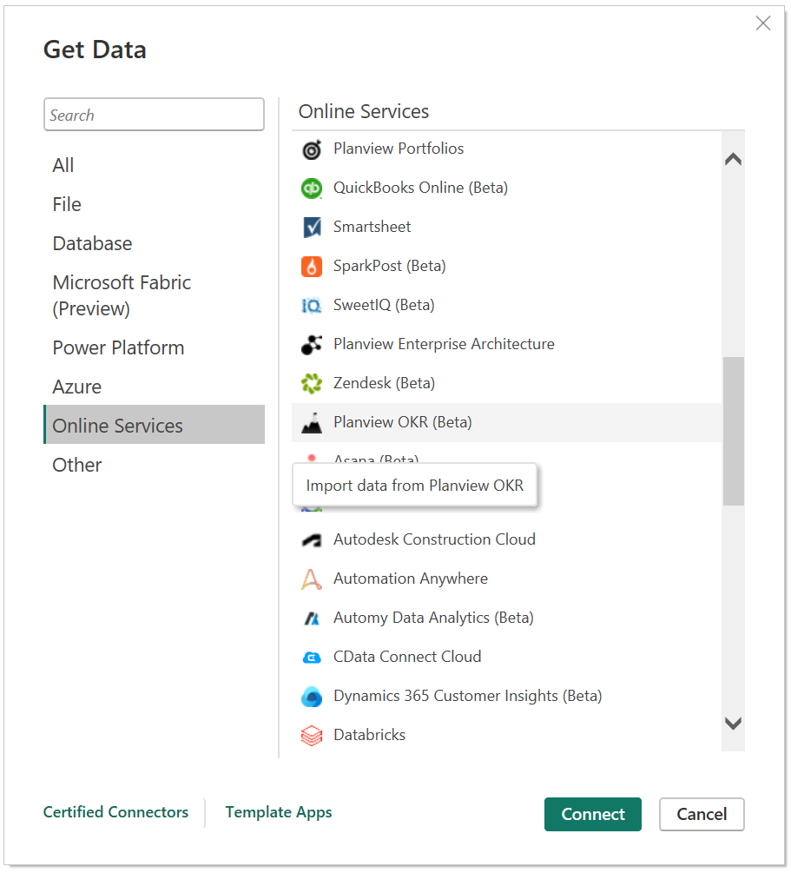Select the Microsoft Fabric (Preview) category
The height and width of the screenshot is (873, 791).
tap(122, 295)
